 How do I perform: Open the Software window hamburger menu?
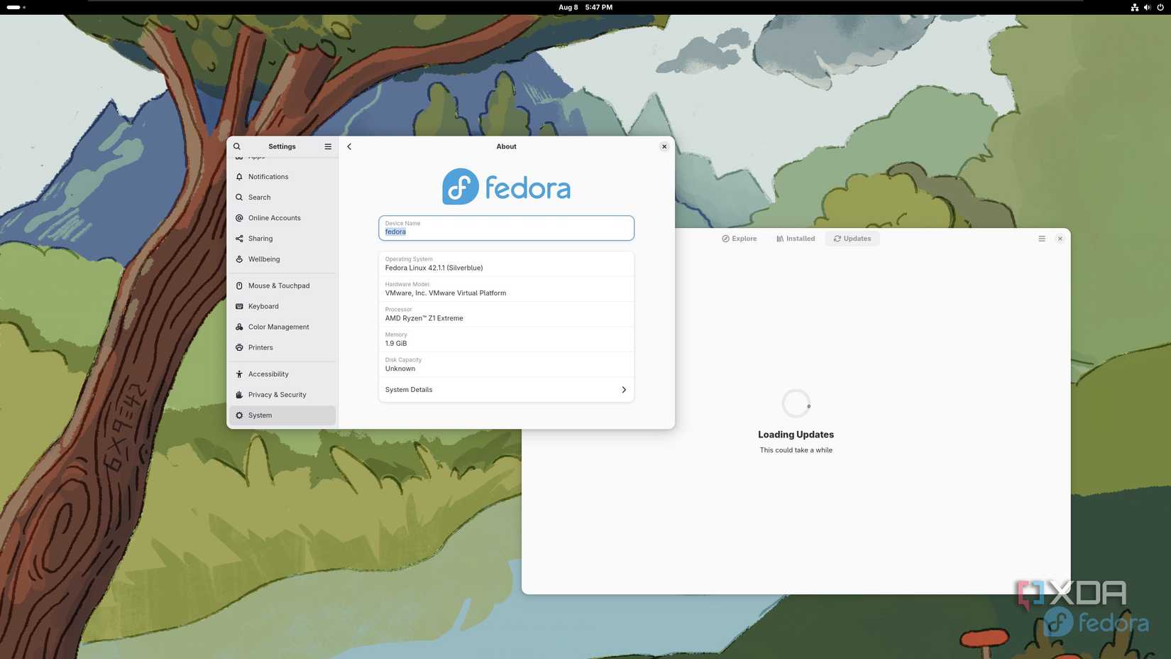(x=1041, y=238)
